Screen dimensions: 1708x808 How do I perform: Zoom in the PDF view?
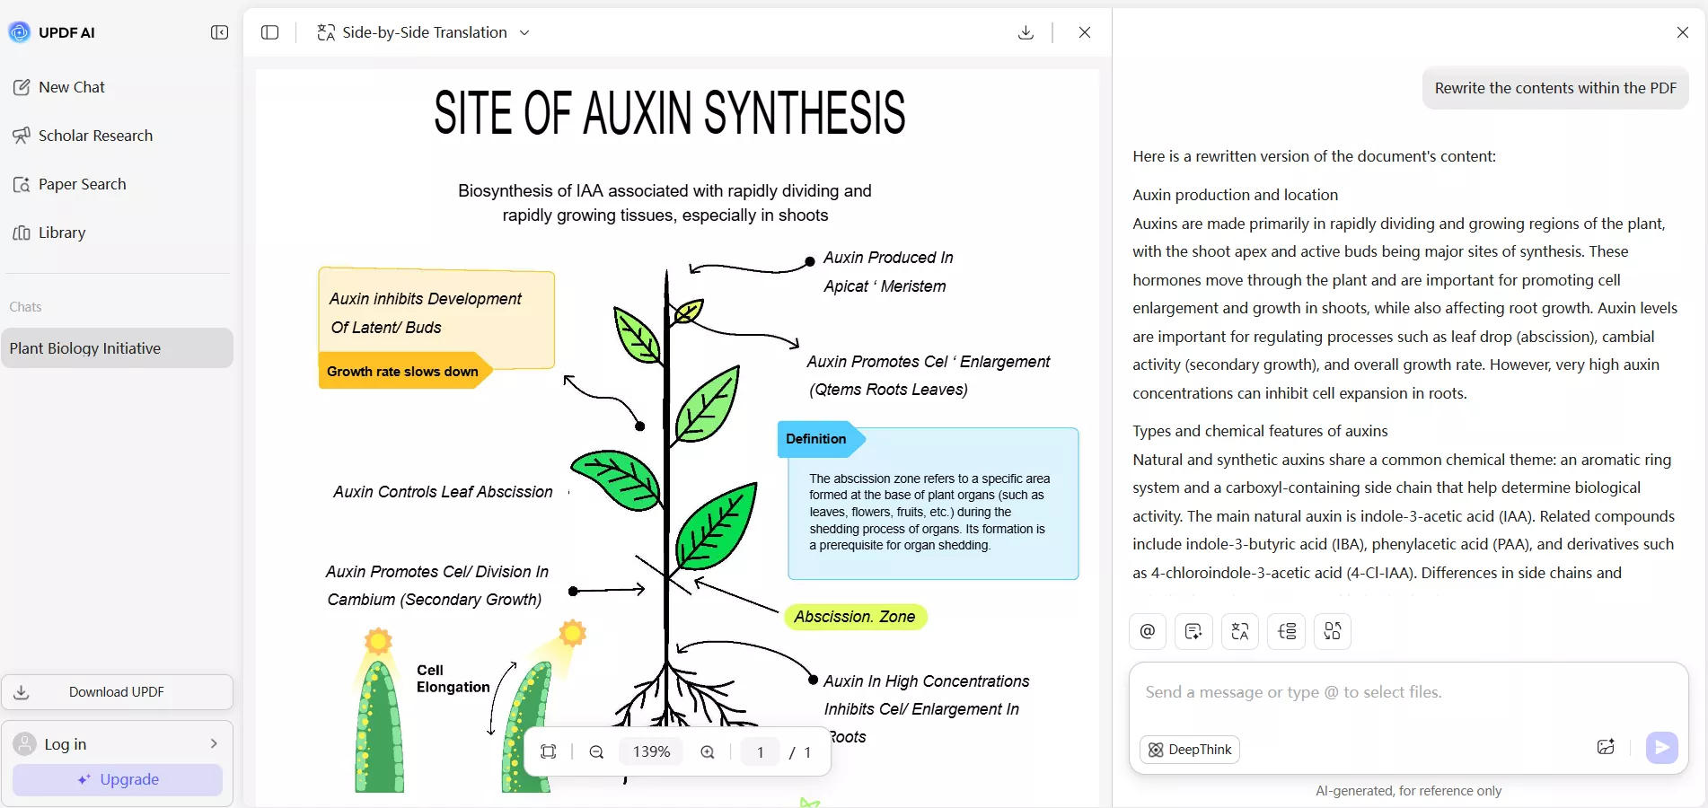[708, 752]
